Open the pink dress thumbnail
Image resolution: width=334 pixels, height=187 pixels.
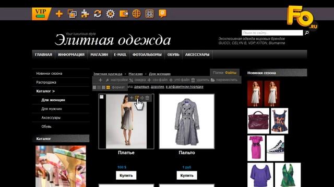[x=256, y=148]
